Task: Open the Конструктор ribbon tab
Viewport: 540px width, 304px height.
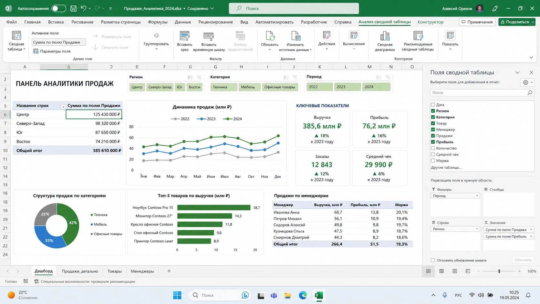Action: click(x=430, y=22)
